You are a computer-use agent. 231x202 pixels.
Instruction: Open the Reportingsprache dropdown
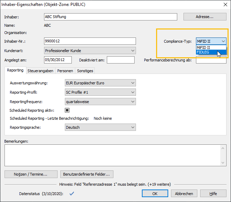point(100,127)
